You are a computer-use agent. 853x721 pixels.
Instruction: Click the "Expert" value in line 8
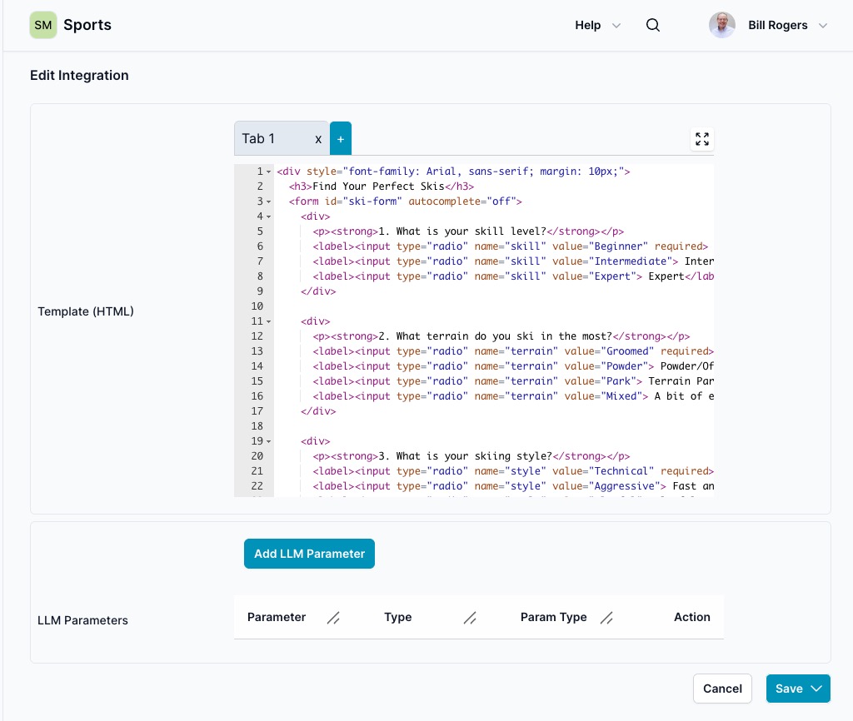612,276
